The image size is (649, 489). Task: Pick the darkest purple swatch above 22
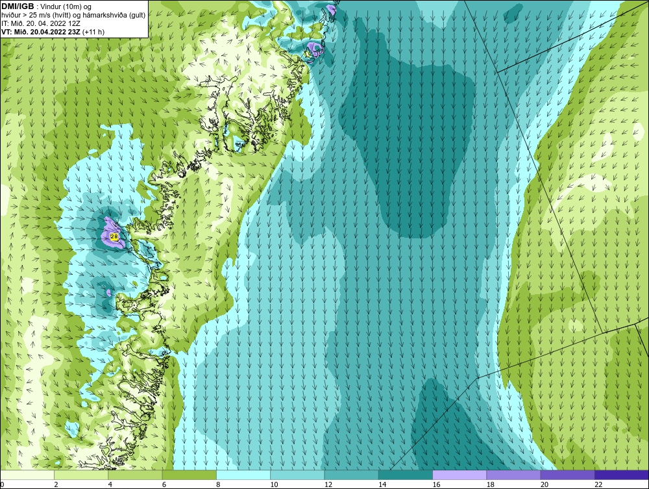coord(622,475)
